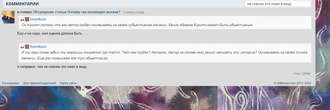Open boomkuze's small avatar in the first quote

pyautogui.click(x=27, y=19)
